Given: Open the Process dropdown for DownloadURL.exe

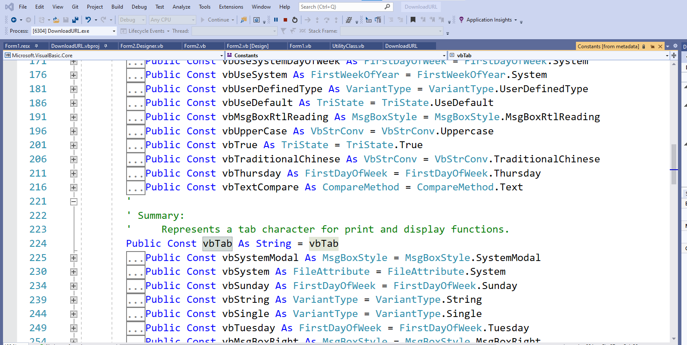Looking at the screenshot, I should (x=114, y=31).
